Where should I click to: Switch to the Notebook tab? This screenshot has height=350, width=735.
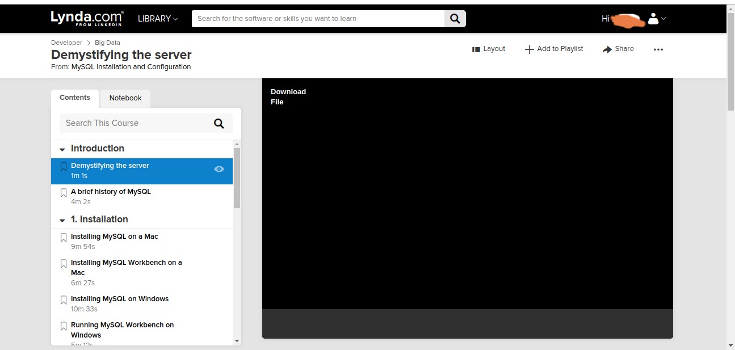tap(125, 98)
